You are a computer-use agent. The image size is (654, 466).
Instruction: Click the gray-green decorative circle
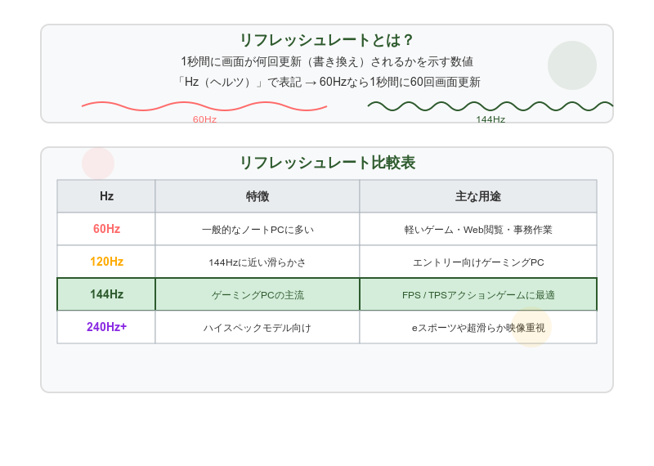point(571,65)
